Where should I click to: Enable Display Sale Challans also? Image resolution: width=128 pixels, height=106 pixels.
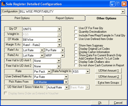pyautogui.click(x=76, y=62)
